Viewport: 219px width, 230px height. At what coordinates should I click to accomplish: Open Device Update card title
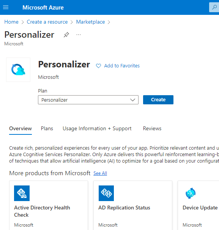[200, 208]
